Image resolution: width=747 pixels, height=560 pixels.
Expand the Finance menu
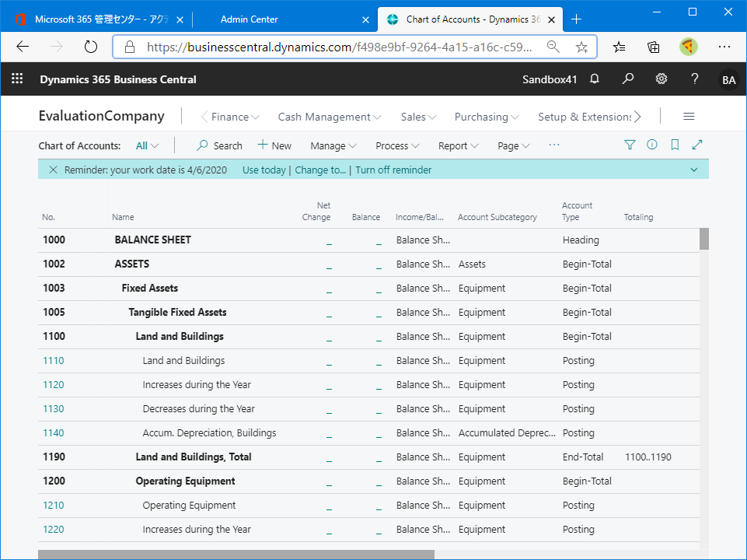[236, 117]
